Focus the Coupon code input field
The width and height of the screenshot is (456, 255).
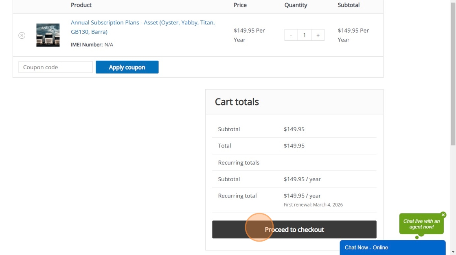tap(56, 67)
